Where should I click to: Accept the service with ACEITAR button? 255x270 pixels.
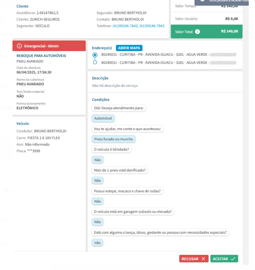pyautogui.click(x=224, y=259)
